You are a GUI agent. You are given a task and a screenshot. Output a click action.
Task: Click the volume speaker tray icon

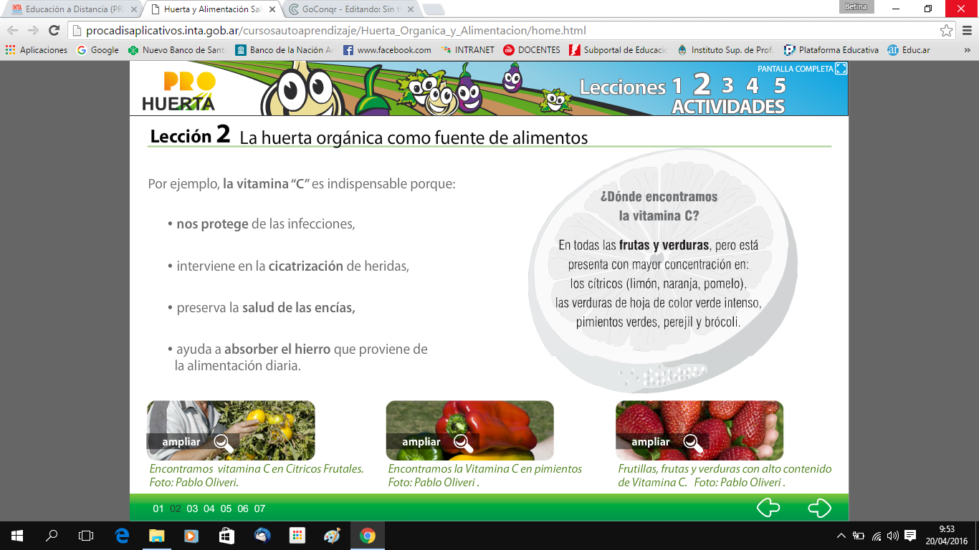tap(892, 535)
